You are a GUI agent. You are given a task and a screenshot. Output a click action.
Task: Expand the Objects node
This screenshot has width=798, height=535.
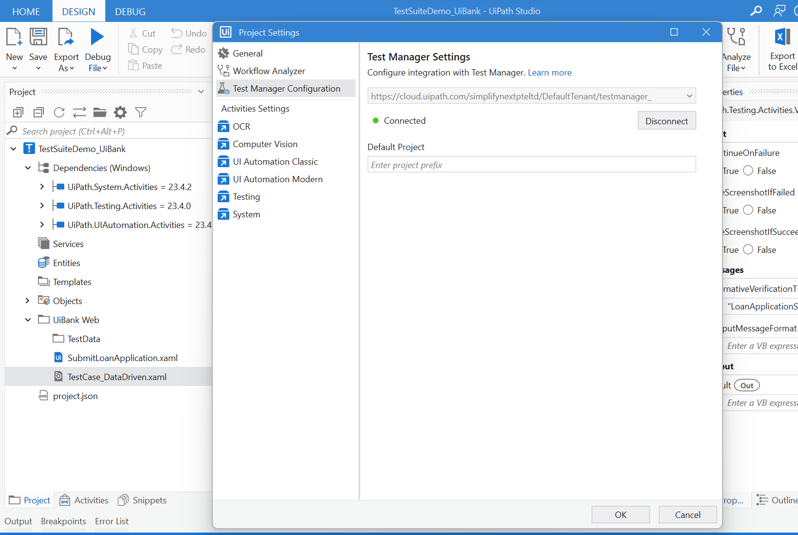(28, 301)
